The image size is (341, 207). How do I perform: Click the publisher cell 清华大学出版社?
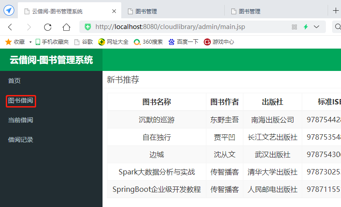272,172
